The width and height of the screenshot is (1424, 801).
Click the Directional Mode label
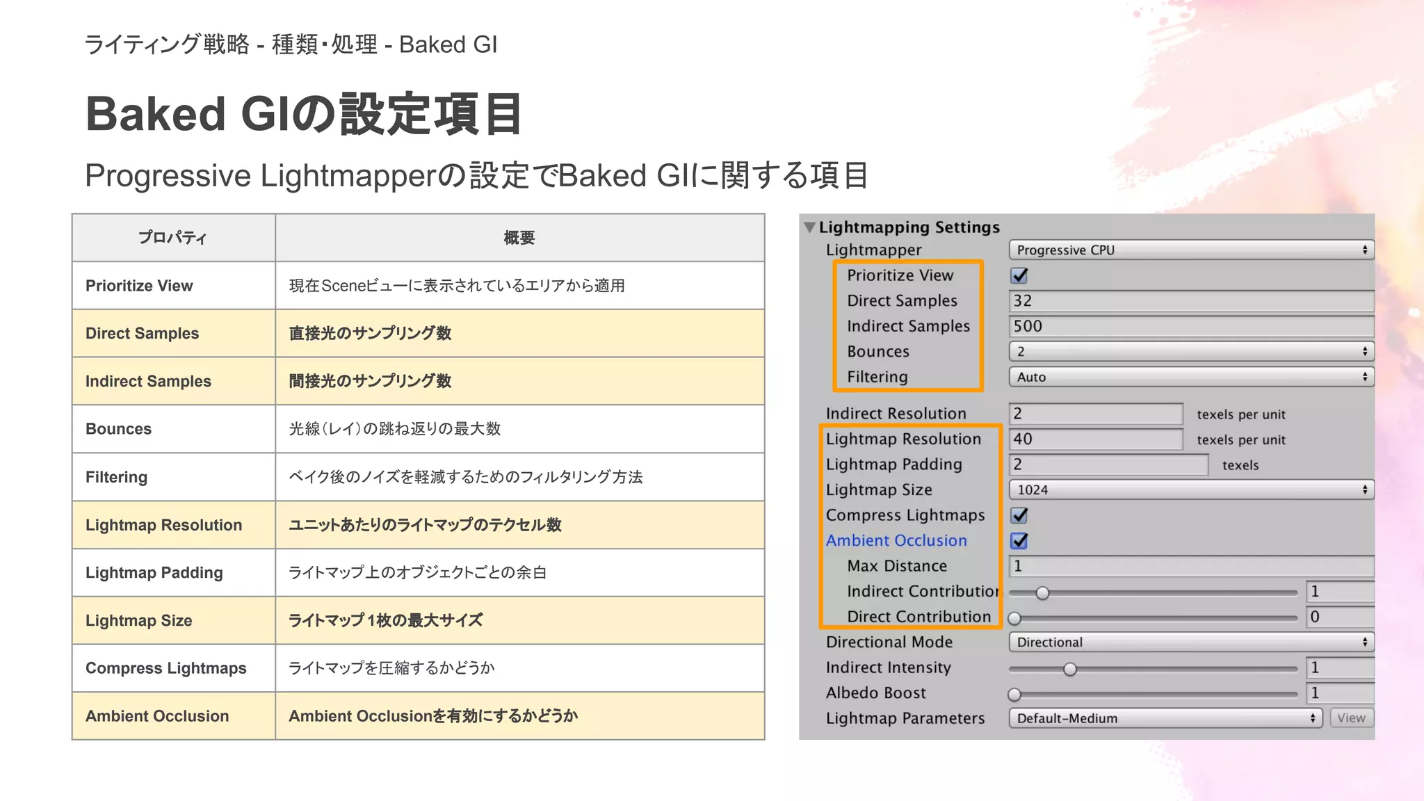coord(889,642)
